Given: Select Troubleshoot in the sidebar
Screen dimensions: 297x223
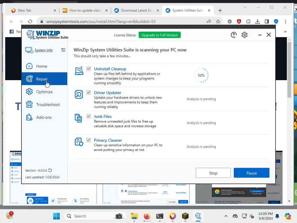Looking at the screenshot, I should [44, 105].
